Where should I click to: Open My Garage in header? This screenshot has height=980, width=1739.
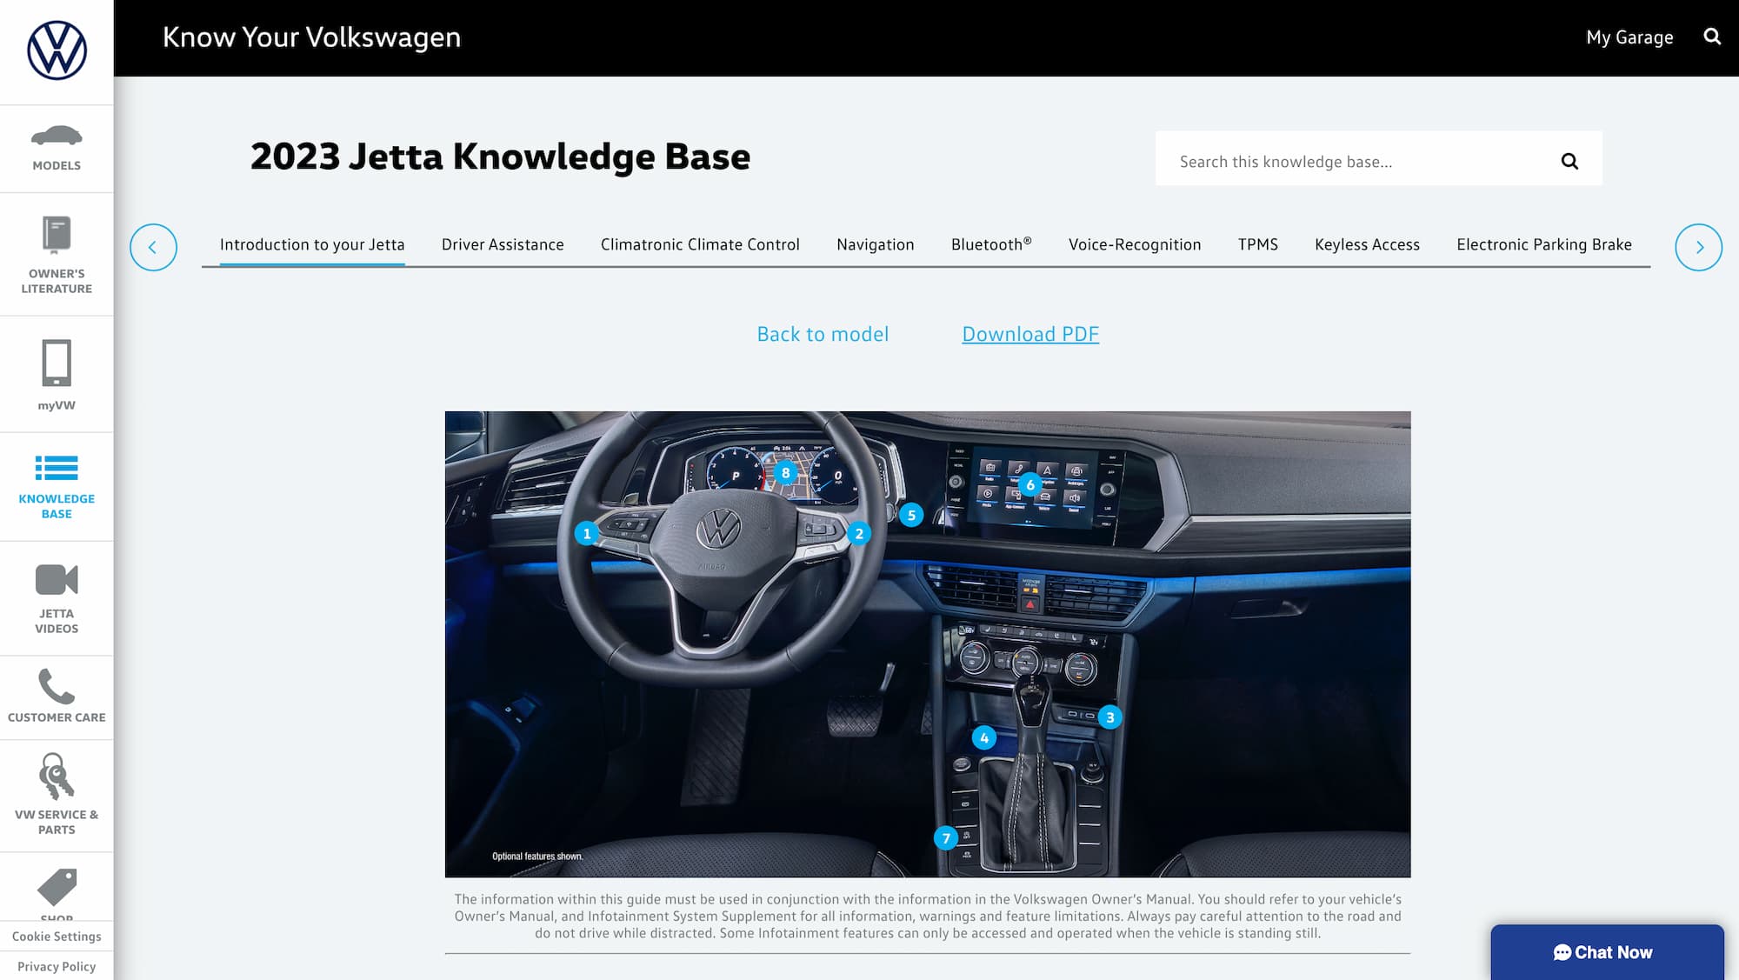coord(1629,37)
